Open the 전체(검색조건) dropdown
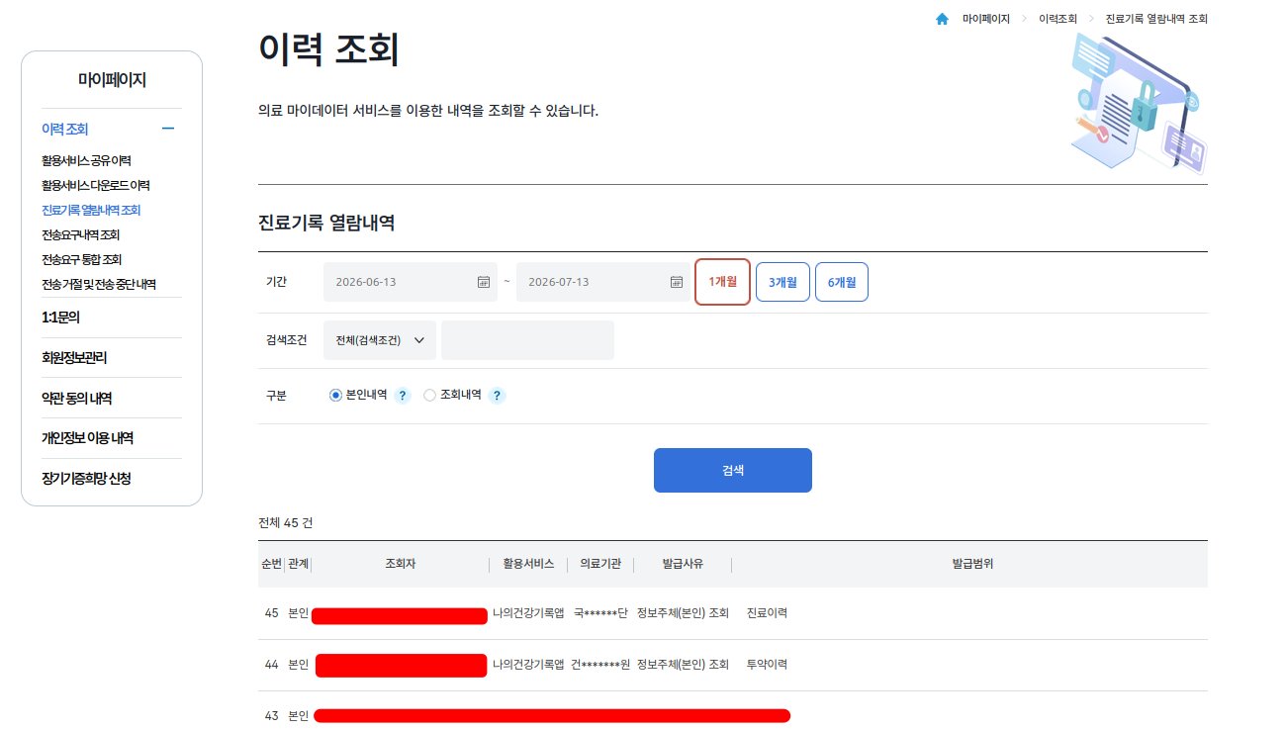Viewport: 1287px width, 729px height. pos(380,340)
